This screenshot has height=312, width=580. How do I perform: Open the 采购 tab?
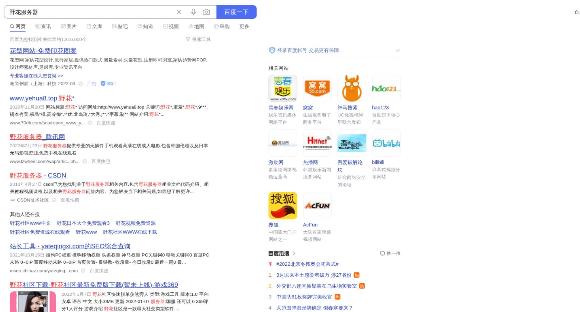coord(222,27)
